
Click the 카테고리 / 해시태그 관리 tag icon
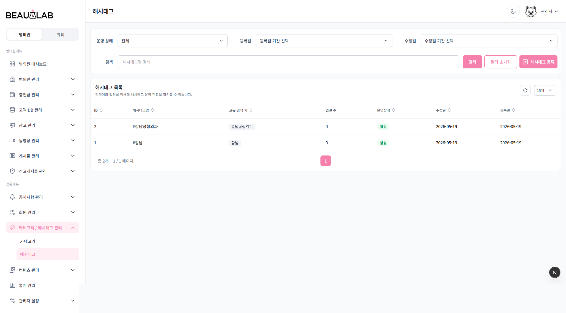click(x=12, y=228)
